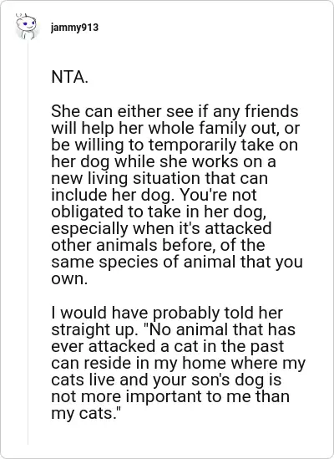Screen dimensions: 334x459
Task: Click the line "include her dog. You're not"
Action: click(154, 196)
